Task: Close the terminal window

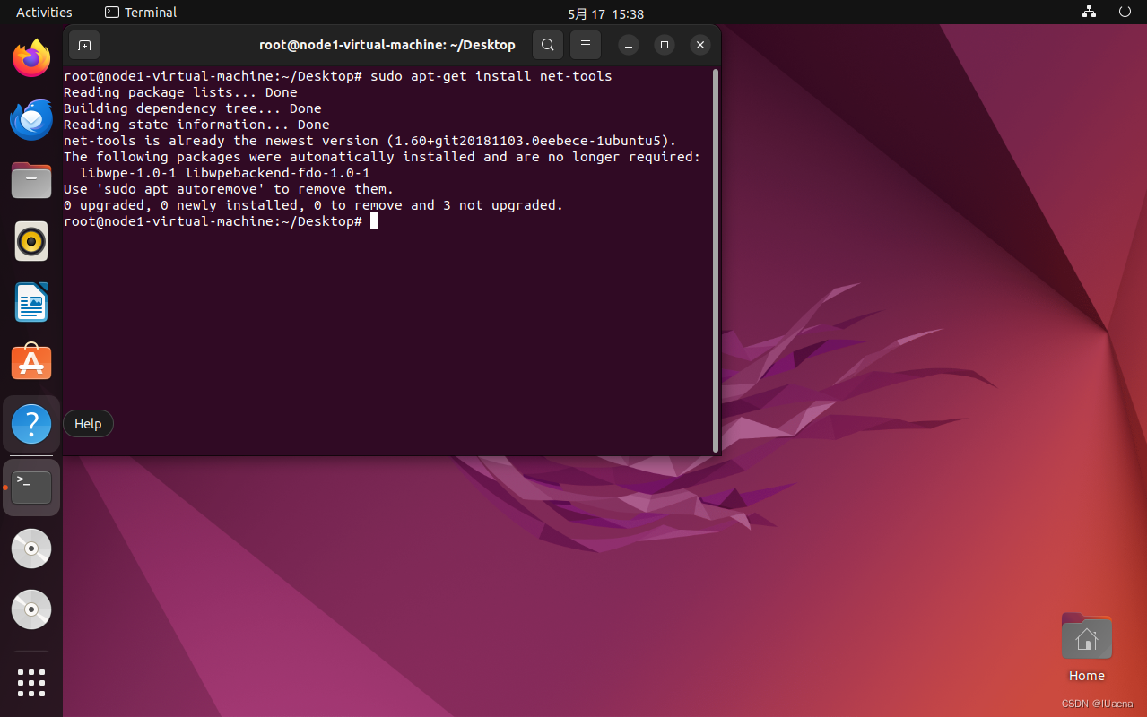Action: coord(700,45)
